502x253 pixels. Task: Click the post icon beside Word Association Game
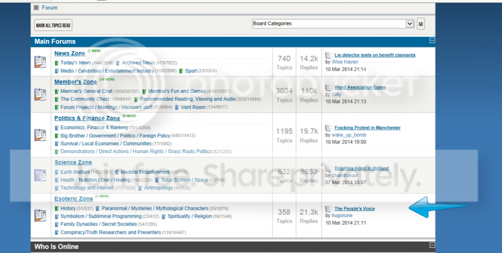(328, 88)
